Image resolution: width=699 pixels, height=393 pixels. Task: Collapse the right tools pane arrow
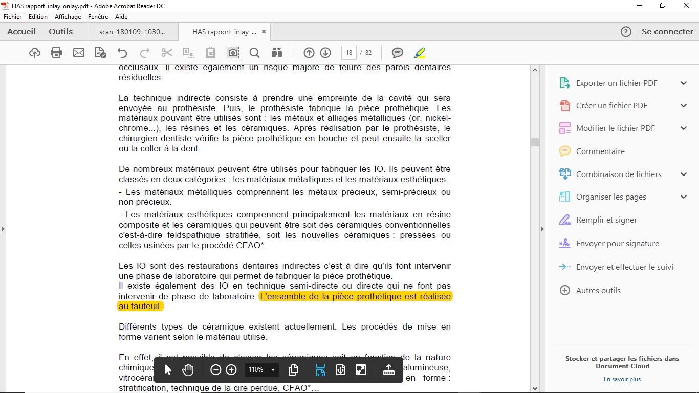pyautogui.click(x=542, y=229)
